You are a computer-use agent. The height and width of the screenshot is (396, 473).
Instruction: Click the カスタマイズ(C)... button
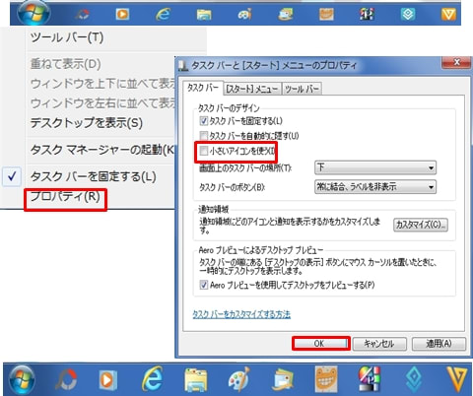click(x=421, y=225)
